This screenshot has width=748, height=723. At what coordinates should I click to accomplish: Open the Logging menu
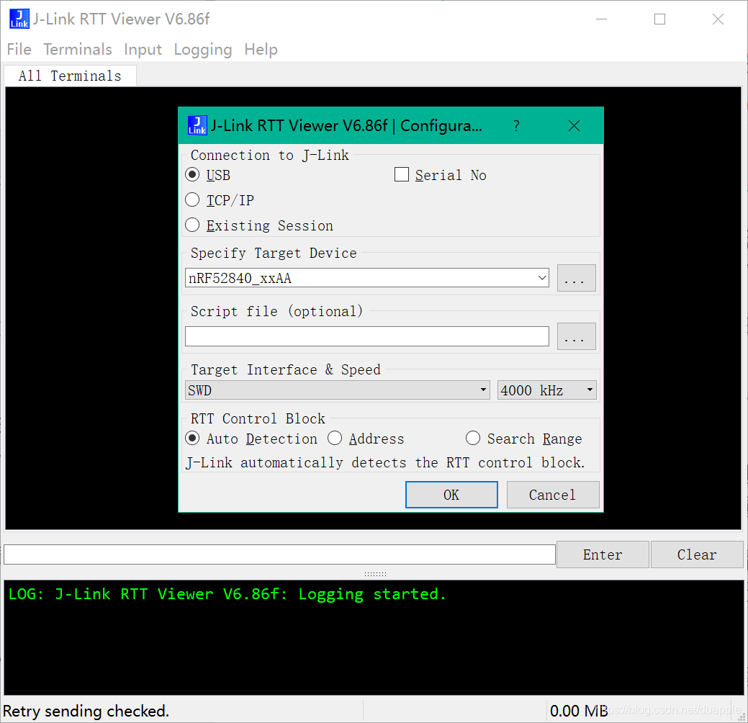203,50
